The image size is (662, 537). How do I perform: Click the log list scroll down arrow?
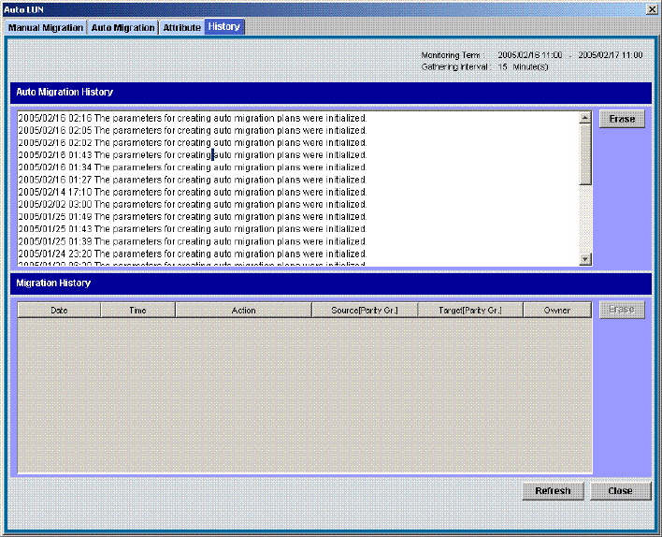pyautogui.click(x=585, y=259)
